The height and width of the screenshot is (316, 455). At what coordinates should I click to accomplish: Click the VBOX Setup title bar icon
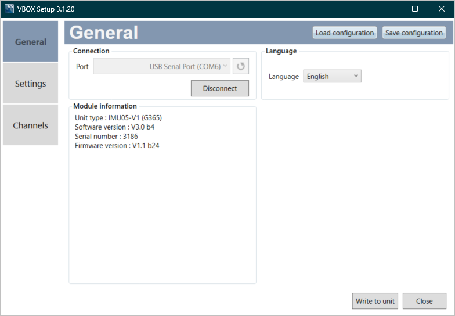[9, 9]
